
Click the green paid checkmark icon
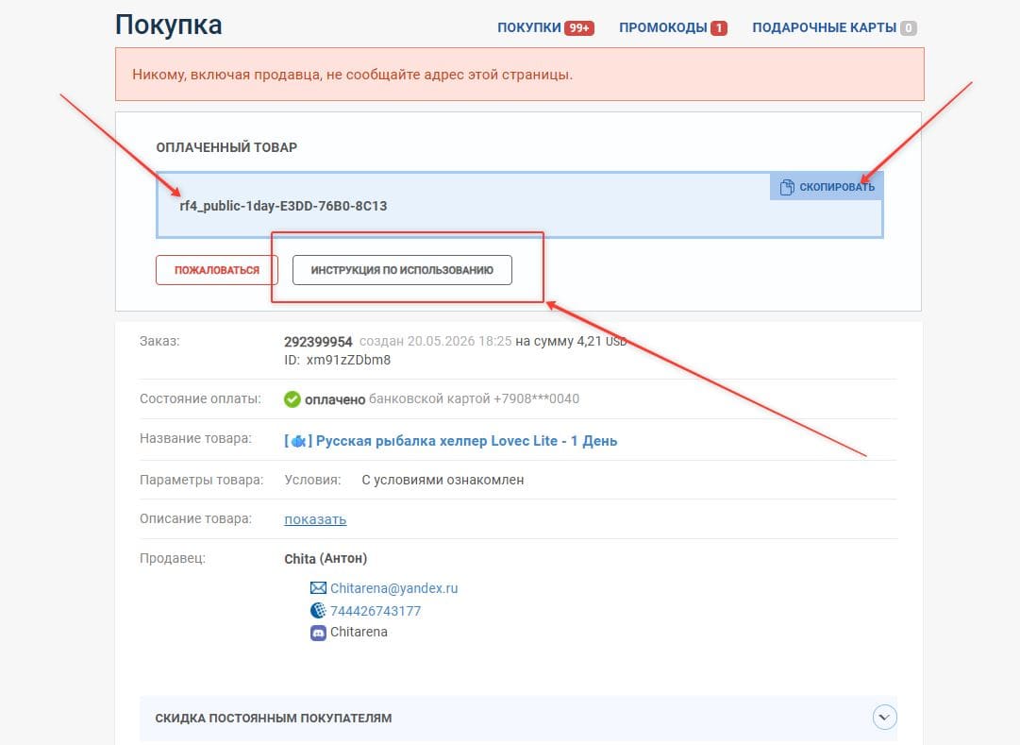coord(293,399)
